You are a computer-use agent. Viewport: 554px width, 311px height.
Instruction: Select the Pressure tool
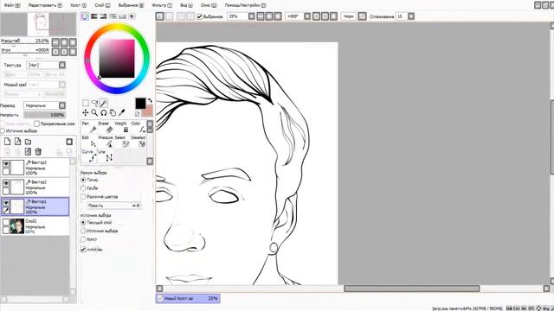point(106,142)
